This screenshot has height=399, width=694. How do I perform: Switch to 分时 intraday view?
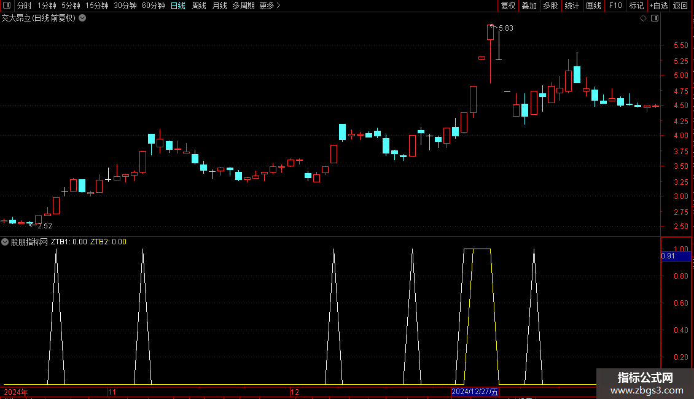coord(25,6)
